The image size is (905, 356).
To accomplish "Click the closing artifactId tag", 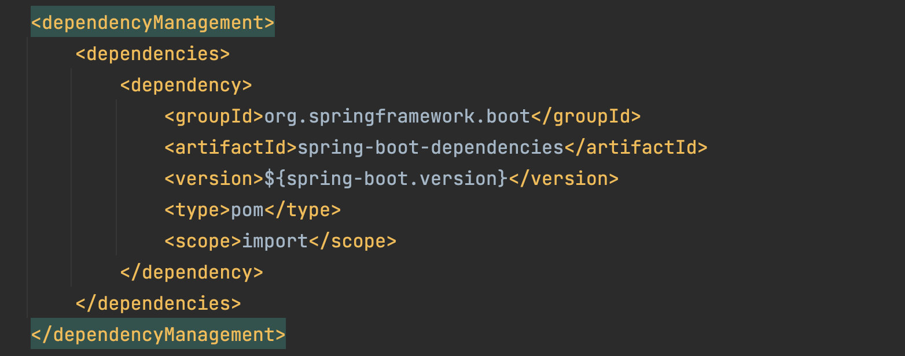I will click(x=636, y=147).
